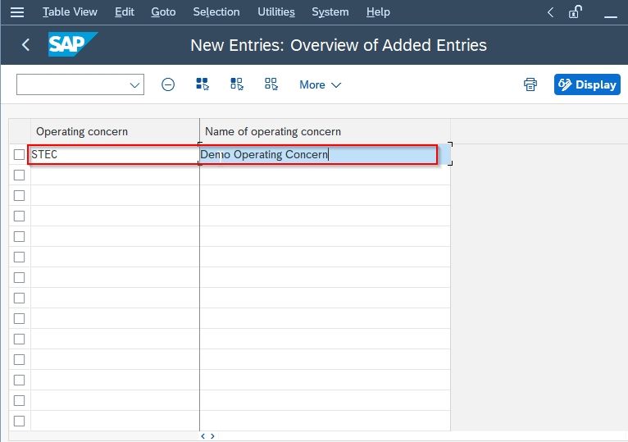Click the Deselect All icon
The height and width of the screenshot is (442, 628).
coord(271,84)
